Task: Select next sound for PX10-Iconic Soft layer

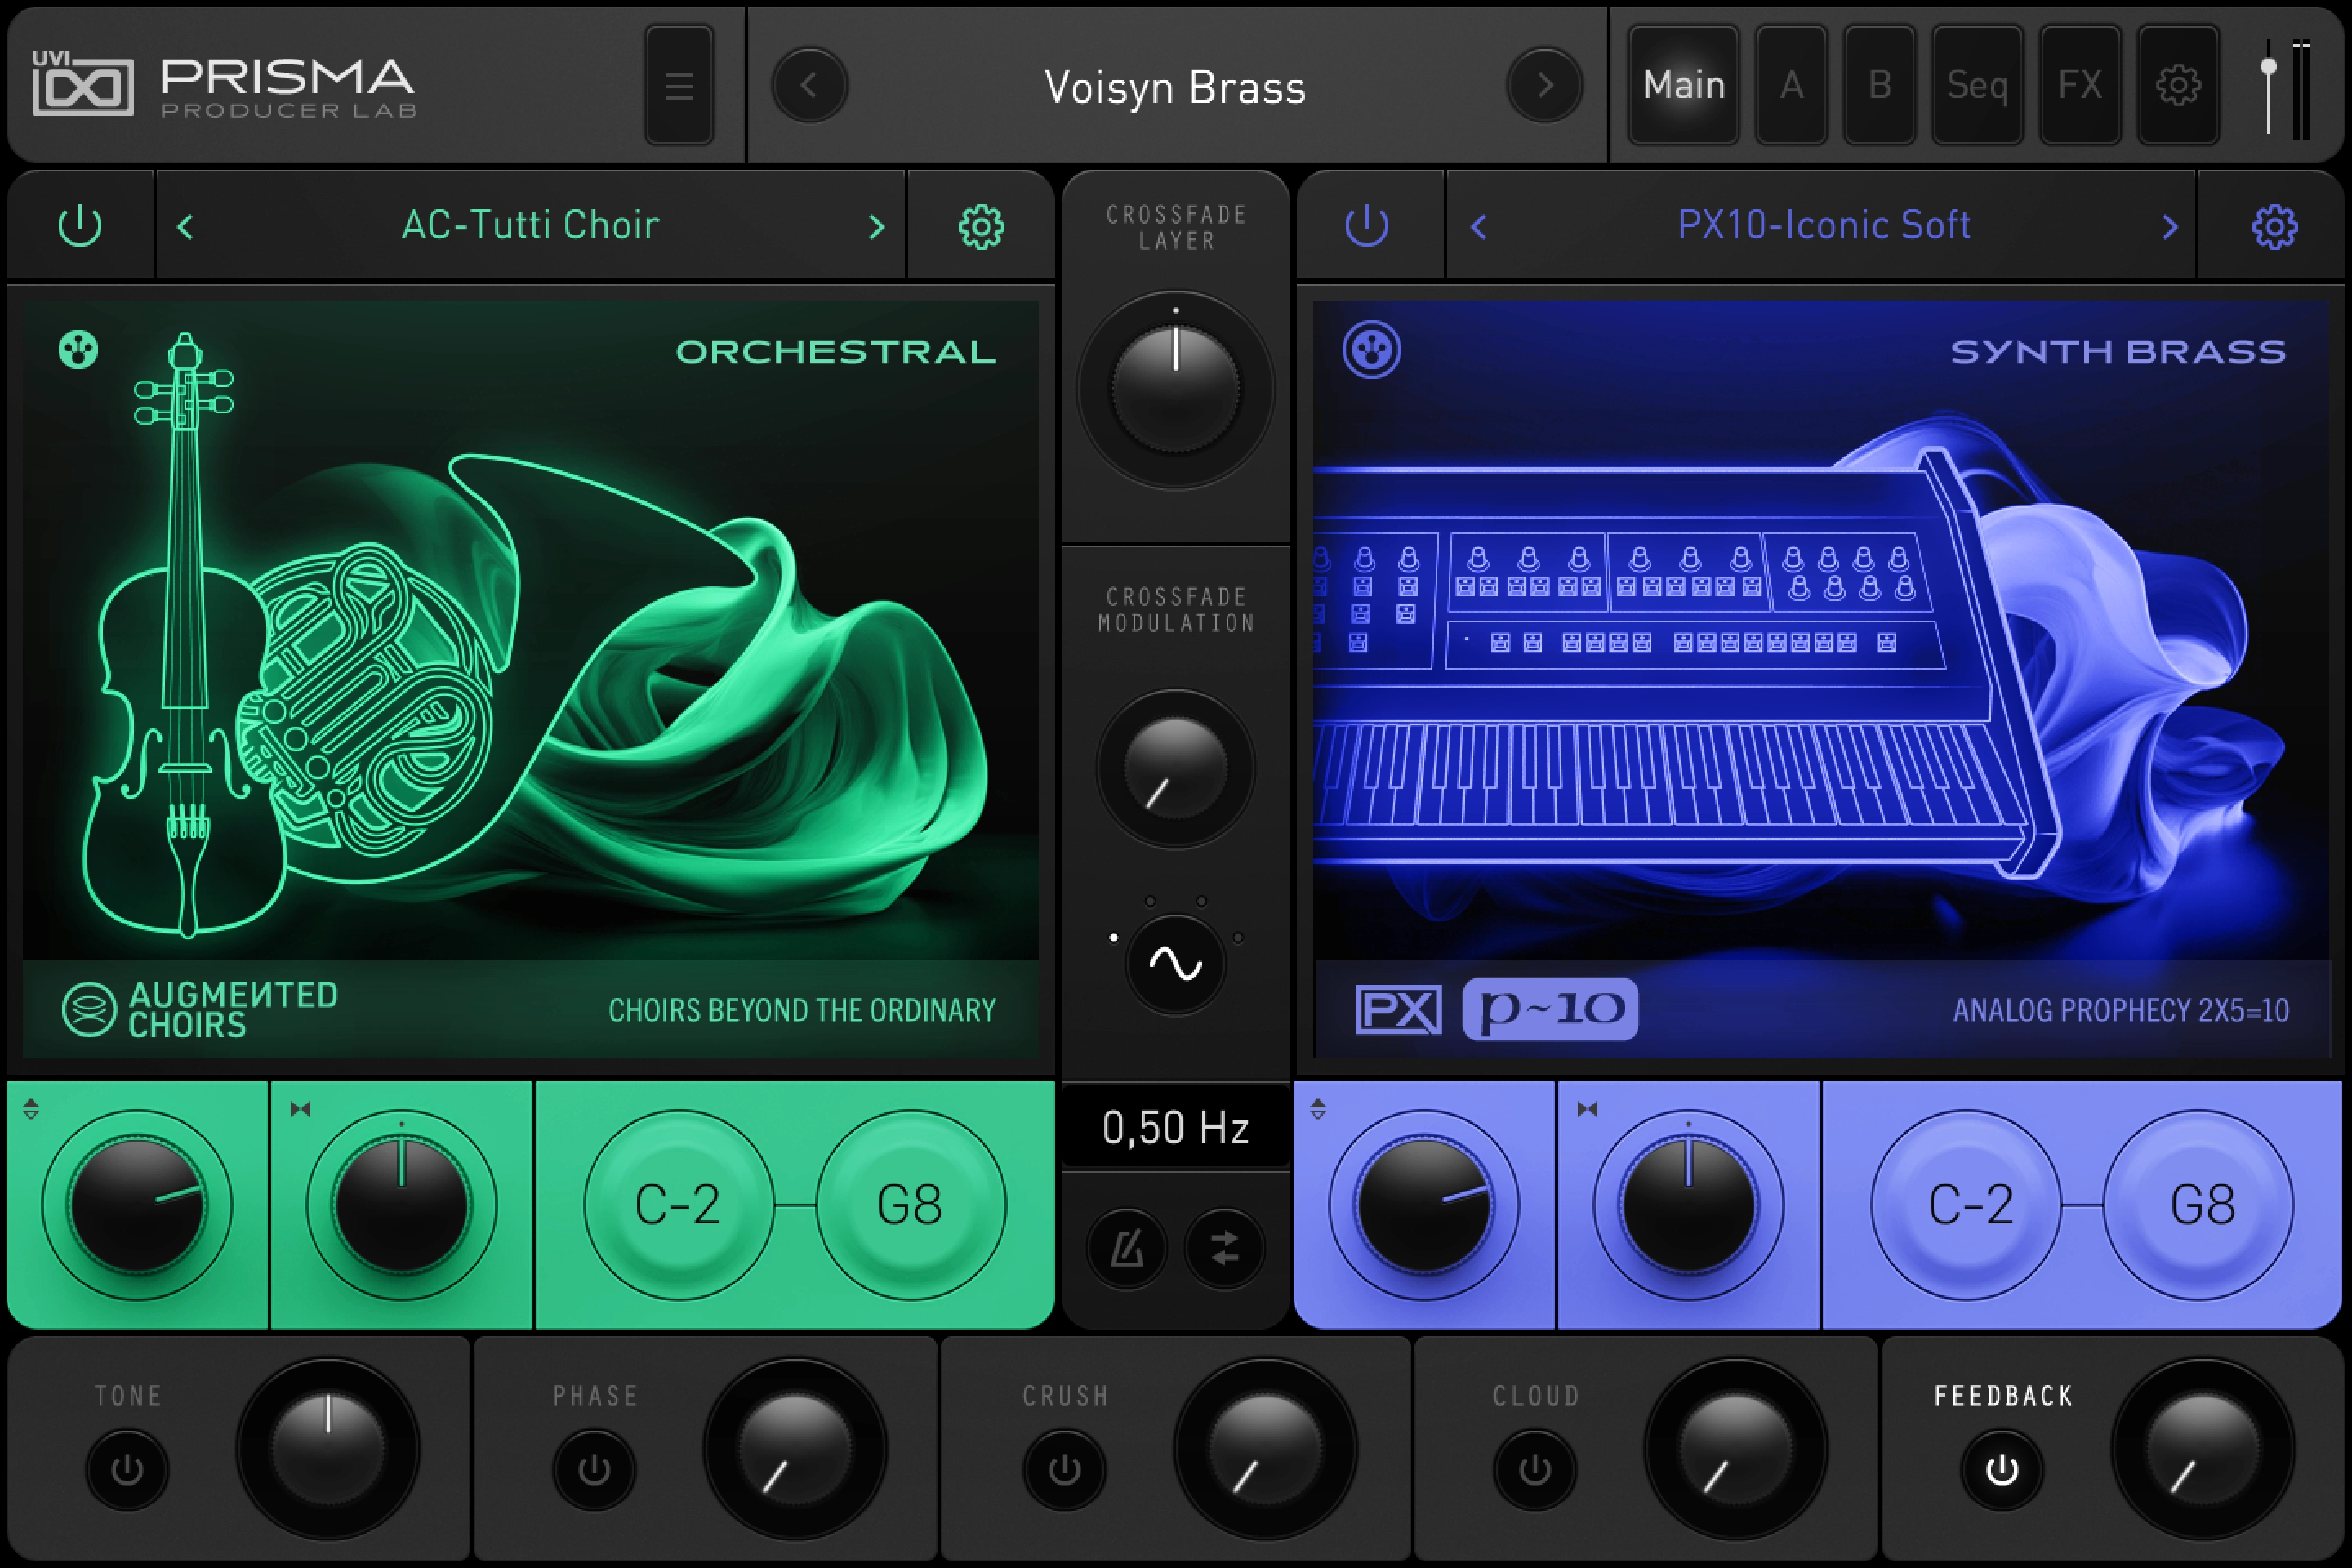Action: (x=2169, y=227)
